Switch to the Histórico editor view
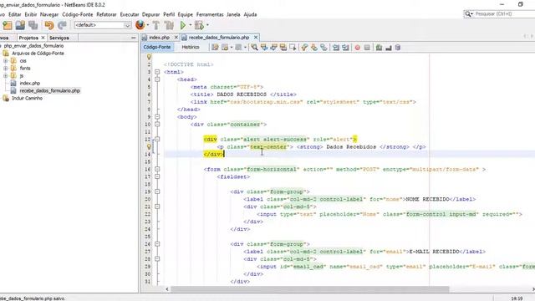This screenshot has width=535, height=301. (191, 47)
